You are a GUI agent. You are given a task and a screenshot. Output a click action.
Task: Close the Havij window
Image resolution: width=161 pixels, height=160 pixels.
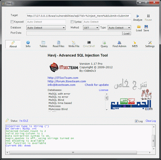coord(154,3)
